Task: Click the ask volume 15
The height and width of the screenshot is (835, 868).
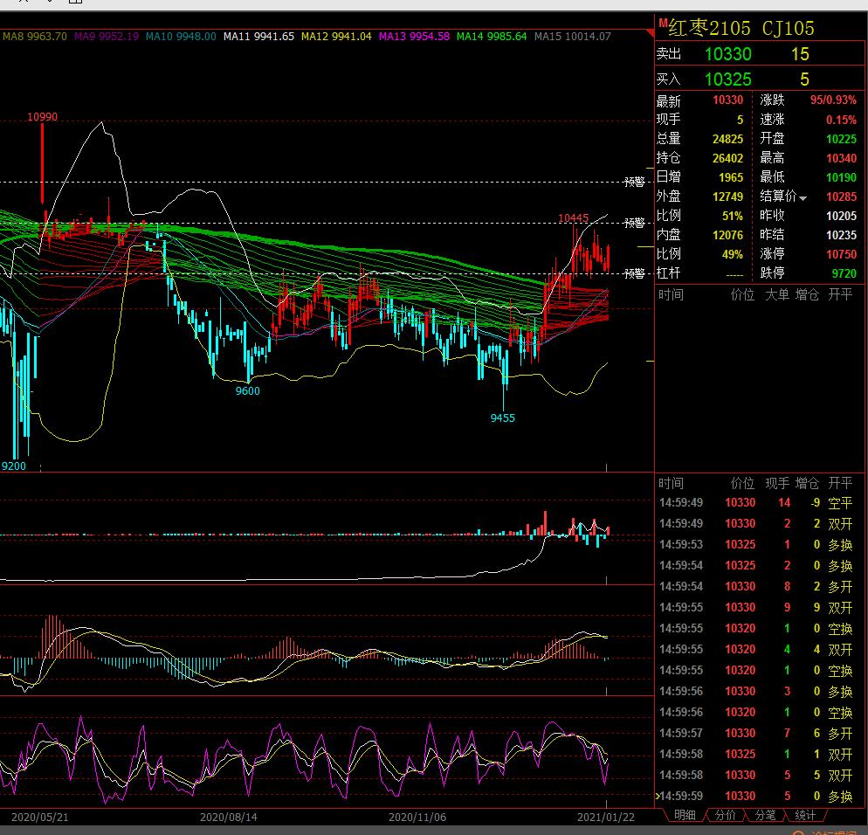Action: [x=800, y=54]
